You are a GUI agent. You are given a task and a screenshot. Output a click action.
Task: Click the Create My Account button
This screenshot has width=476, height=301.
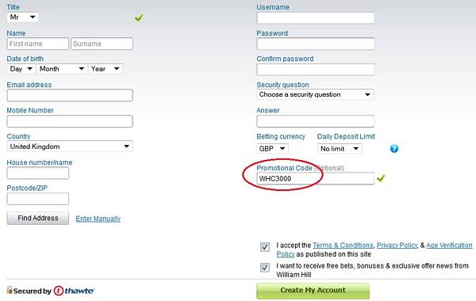[313, 291]
